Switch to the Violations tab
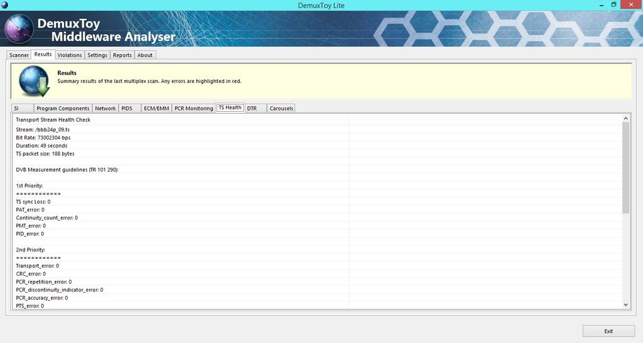643x343 pixels. click(70, 55)
